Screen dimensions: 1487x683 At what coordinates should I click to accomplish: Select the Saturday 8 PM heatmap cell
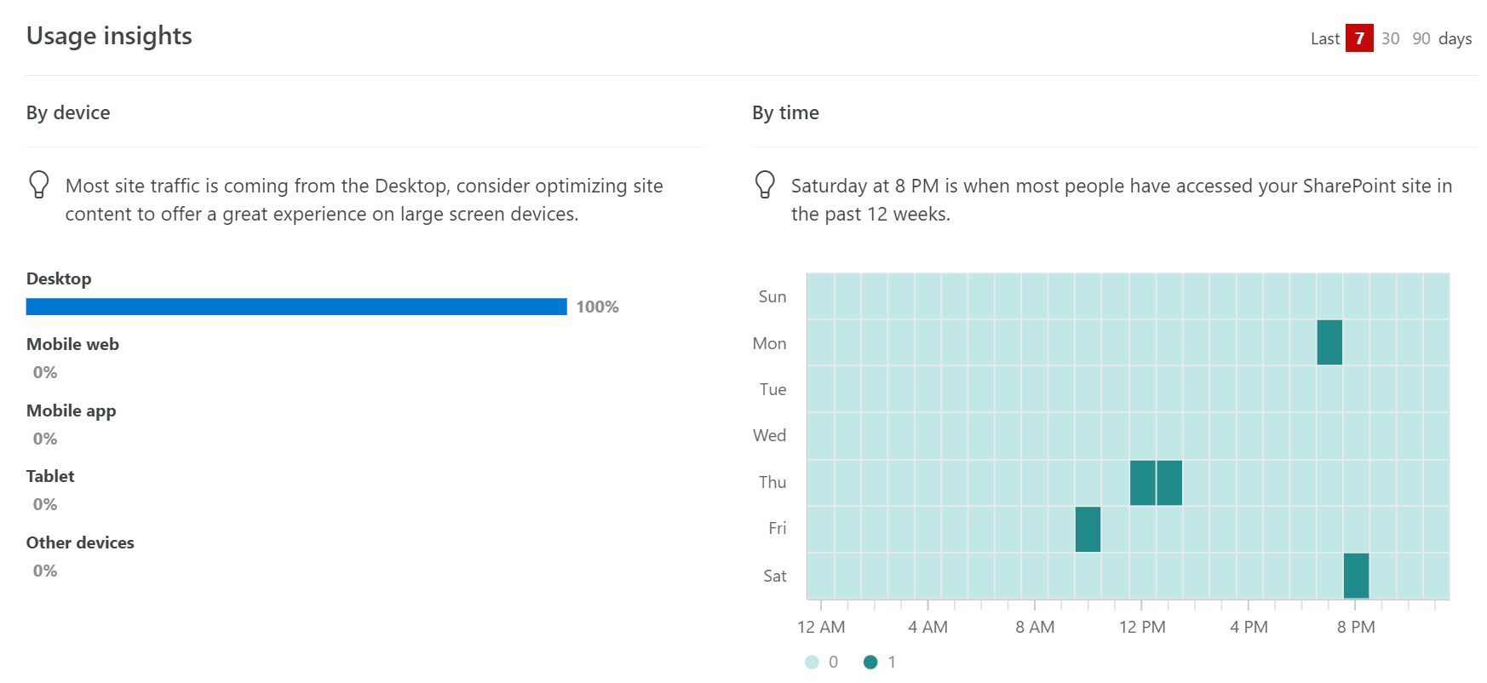[1356, 576]
